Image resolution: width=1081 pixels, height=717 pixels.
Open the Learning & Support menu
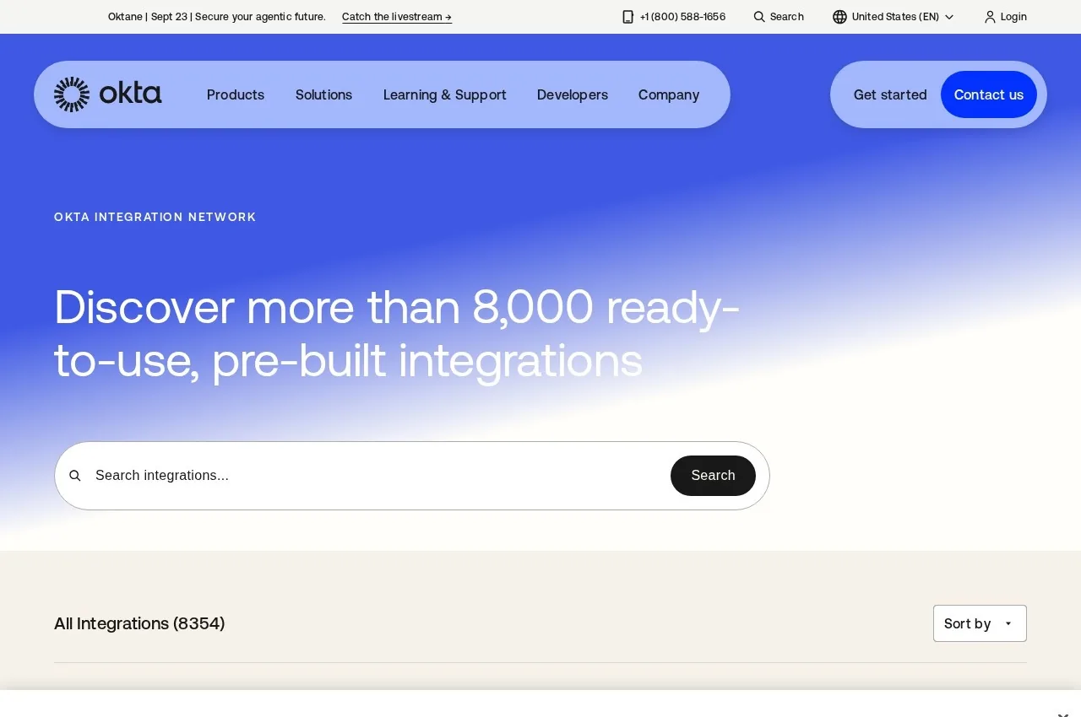coord(445,94)
